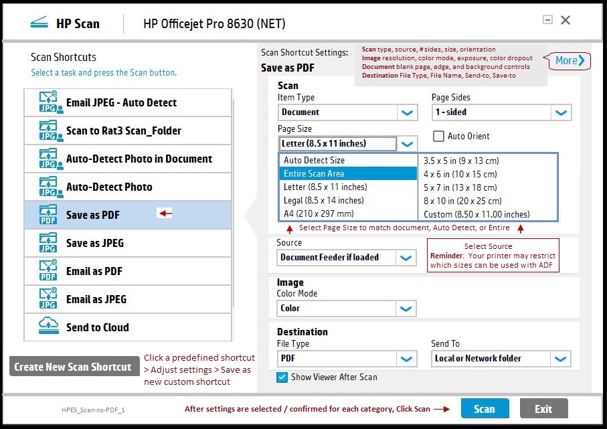
Task: Select the Save as PDF shortcut icon
Action: point(48,215)
